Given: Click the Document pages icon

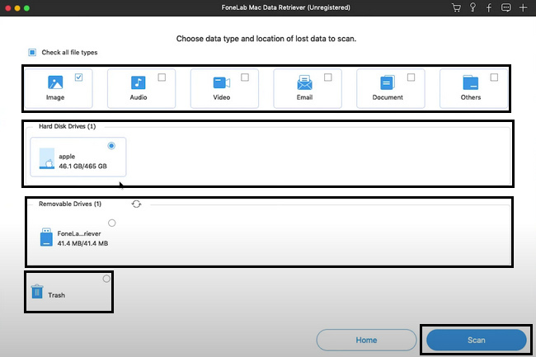Looking at the screenshot, I should point(388,82).
